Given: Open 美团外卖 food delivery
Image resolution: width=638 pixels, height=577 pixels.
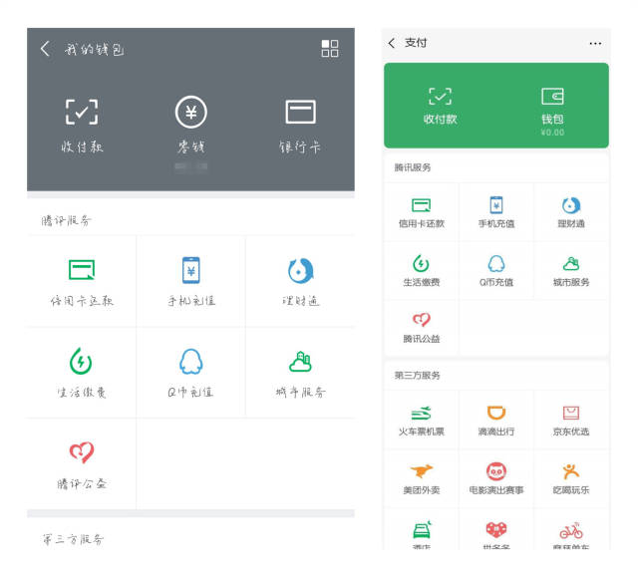Looking at the screenshot, I should click(x=422, y=479).
